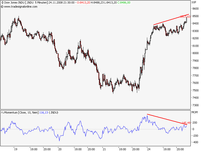Click the 7300 price axis label
This screenshot has height=151, width=201.
coord(195,105)
